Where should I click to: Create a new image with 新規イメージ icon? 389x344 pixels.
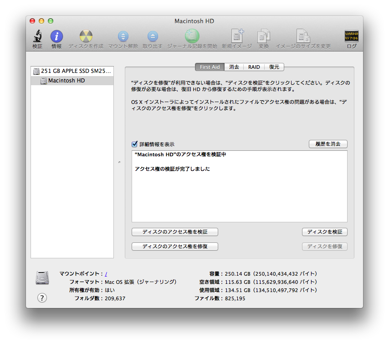pyautogui.click(x=237, y=36)
